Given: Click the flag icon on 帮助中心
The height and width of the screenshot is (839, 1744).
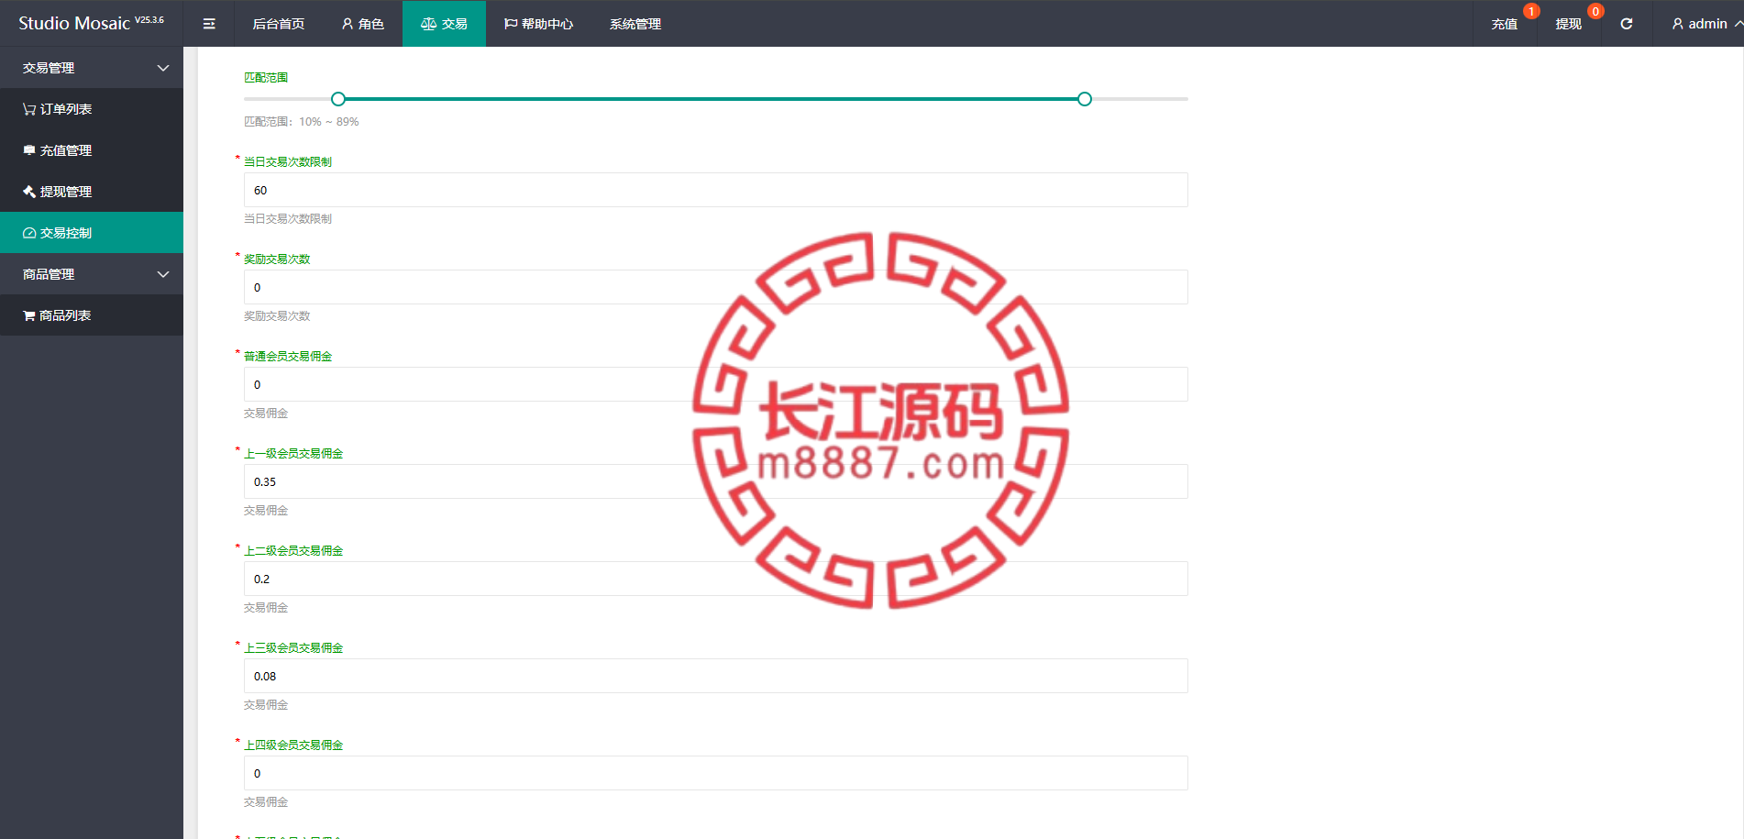Looking at the screenshot, I should click(511, 24).
